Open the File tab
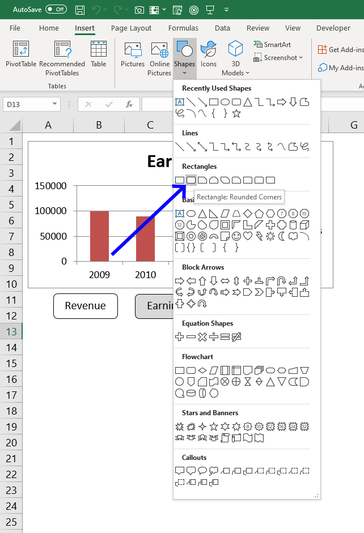The height and width of the screenshot is (533, 364). [x=15, y=28]
